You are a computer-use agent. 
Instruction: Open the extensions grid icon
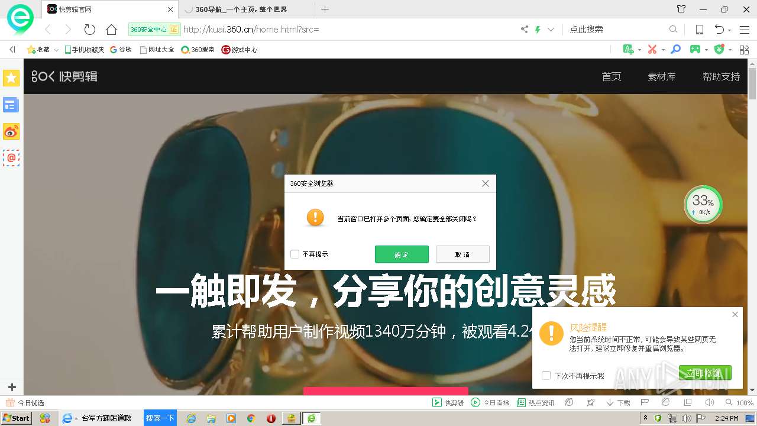pyautogui.click(x=744, y=50)
